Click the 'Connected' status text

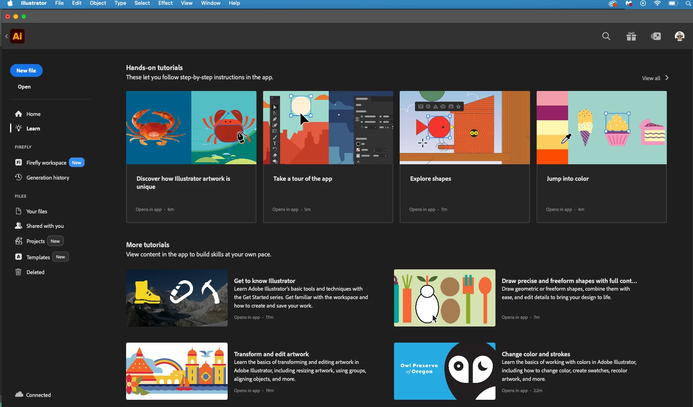pos(39,395)
